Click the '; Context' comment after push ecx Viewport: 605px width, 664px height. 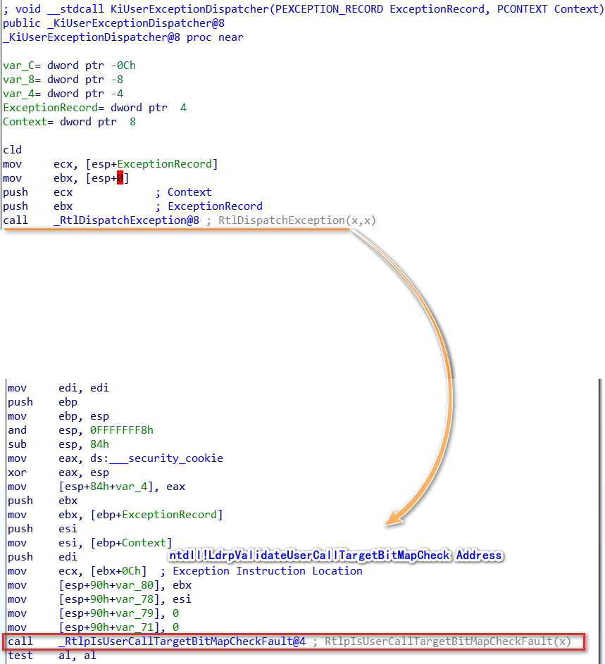pos(183,192)
